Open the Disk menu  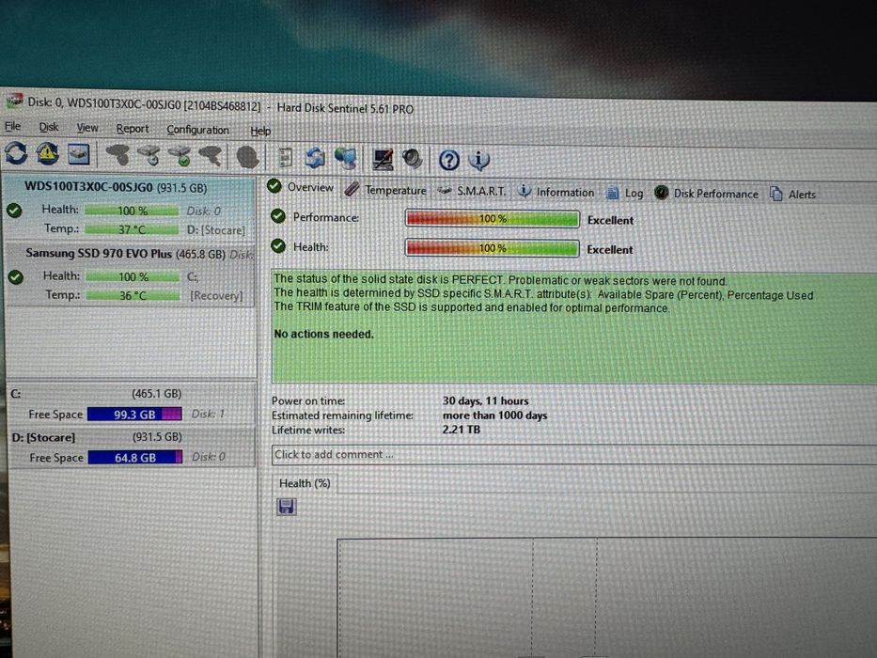pos(49,127)
